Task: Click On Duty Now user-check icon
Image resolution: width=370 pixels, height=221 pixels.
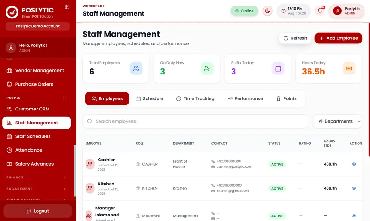Action: point(207,68)
